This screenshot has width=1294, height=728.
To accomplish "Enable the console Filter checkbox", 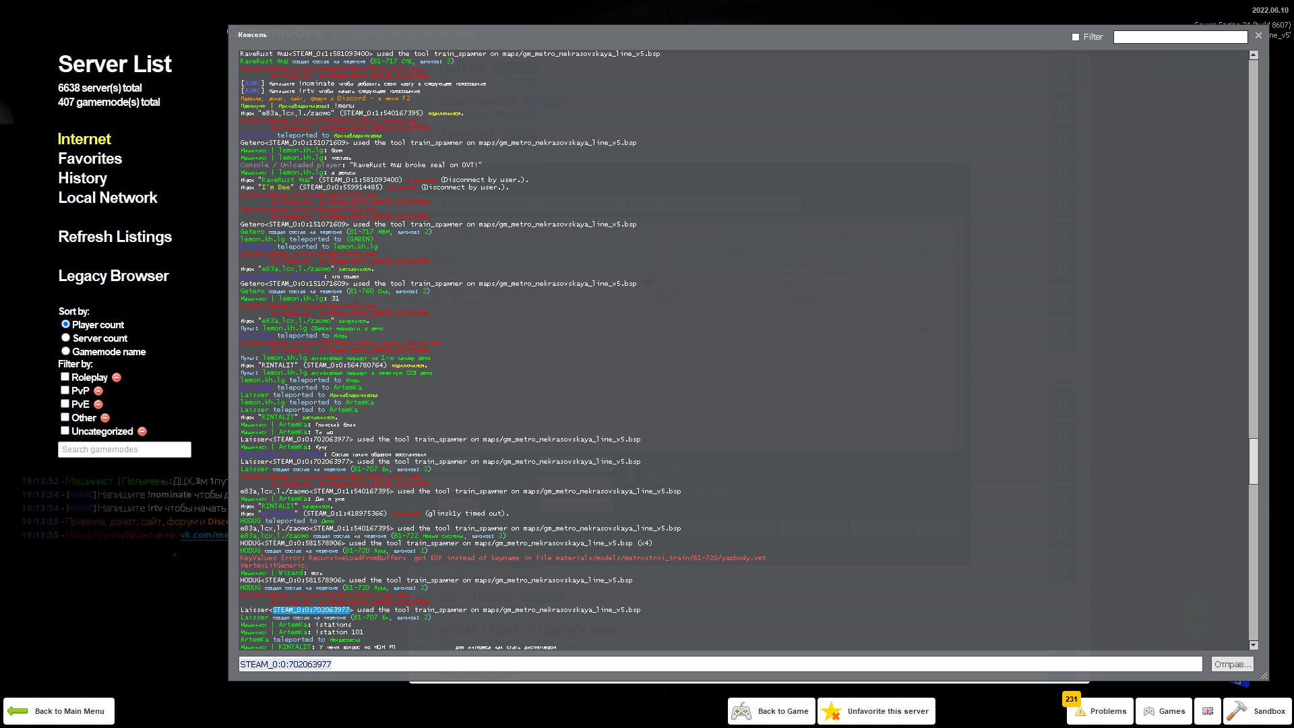I will point(1076,37).
